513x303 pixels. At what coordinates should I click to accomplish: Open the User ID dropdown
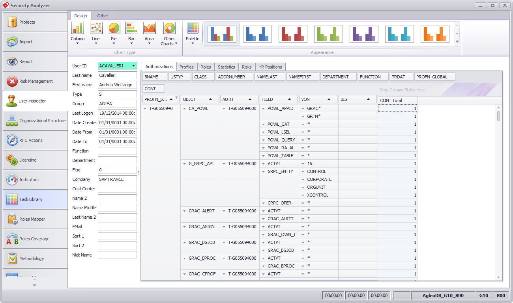[x=134, y=66]
